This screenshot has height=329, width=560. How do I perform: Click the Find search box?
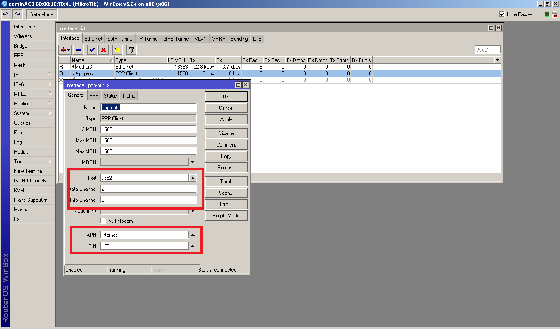[488, 50]
